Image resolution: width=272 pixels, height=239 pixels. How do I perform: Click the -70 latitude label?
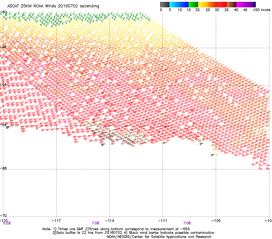pos(3,216)
